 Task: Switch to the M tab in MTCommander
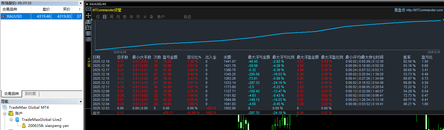145,17
